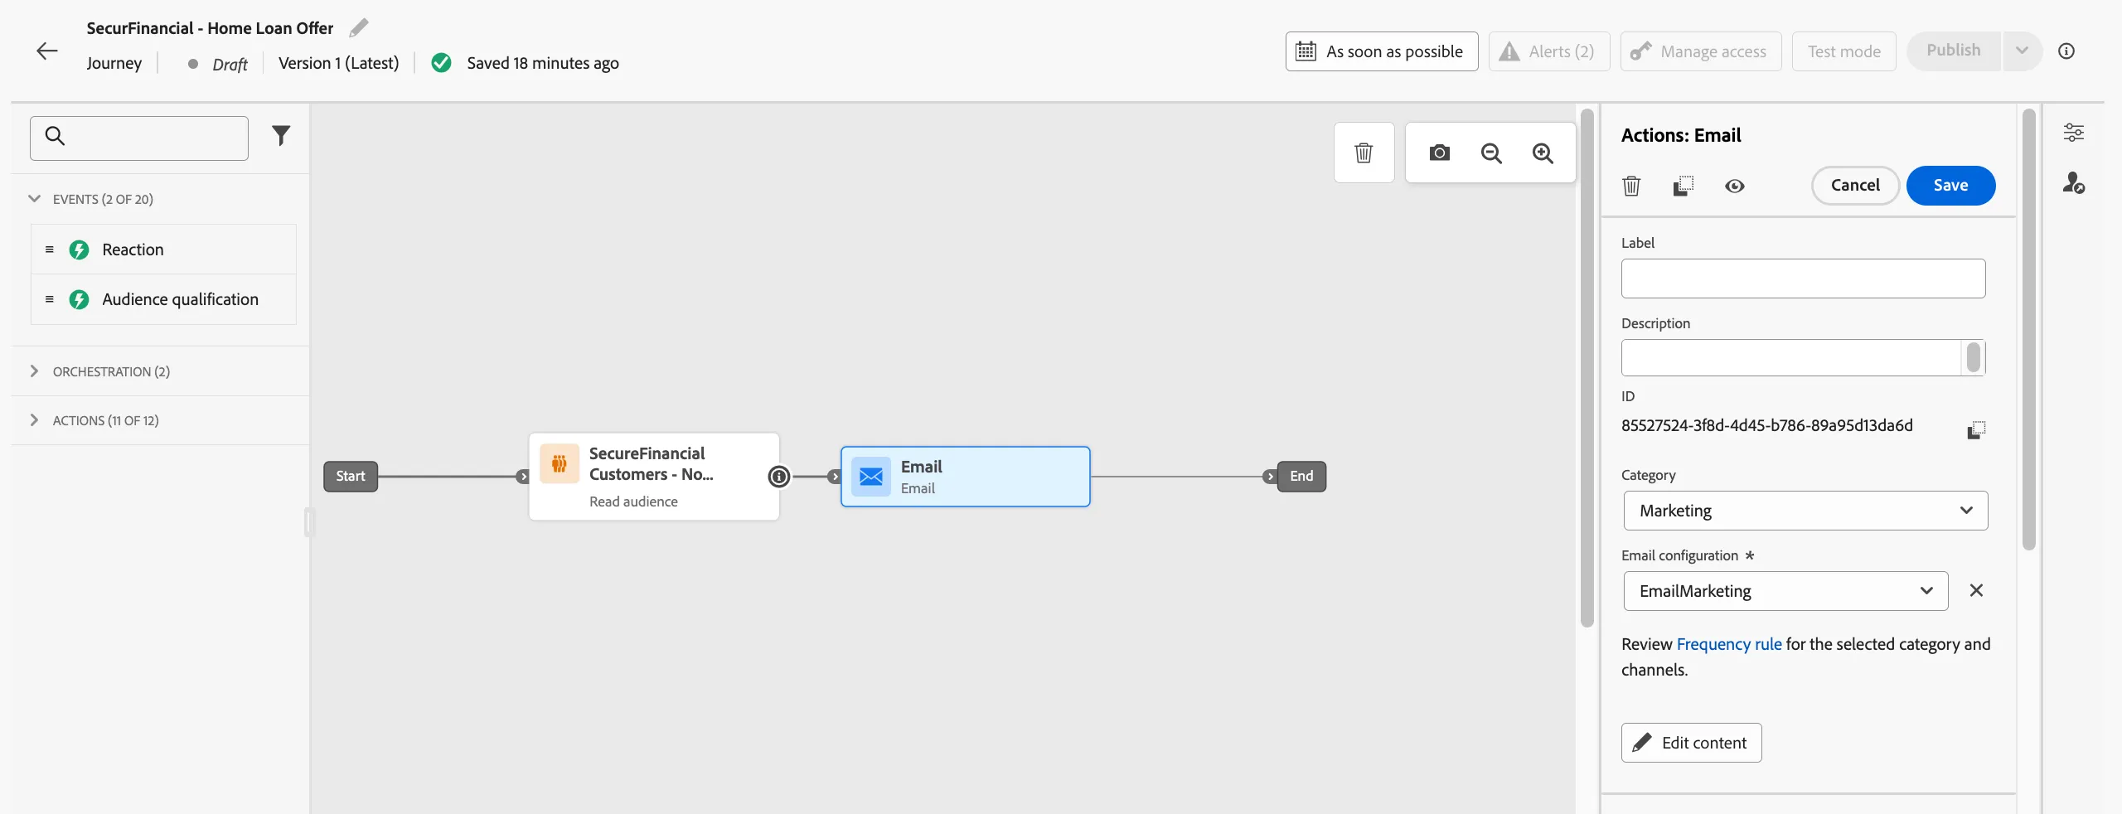
Task: Open the profile permissions icon in right rail
Action: tap(2074, 182)
